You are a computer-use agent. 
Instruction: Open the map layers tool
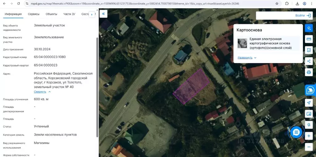(x=309, y=28)
